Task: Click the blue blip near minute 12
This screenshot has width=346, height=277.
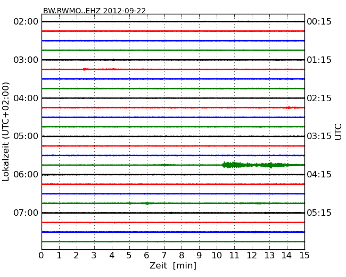Action: pos(255,232)
